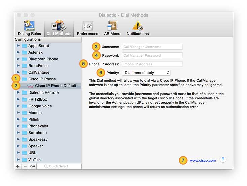The height and width of the screenshot is (186, 247).
Task: Click the Configurations column header
Action: [x=48, y=39]
